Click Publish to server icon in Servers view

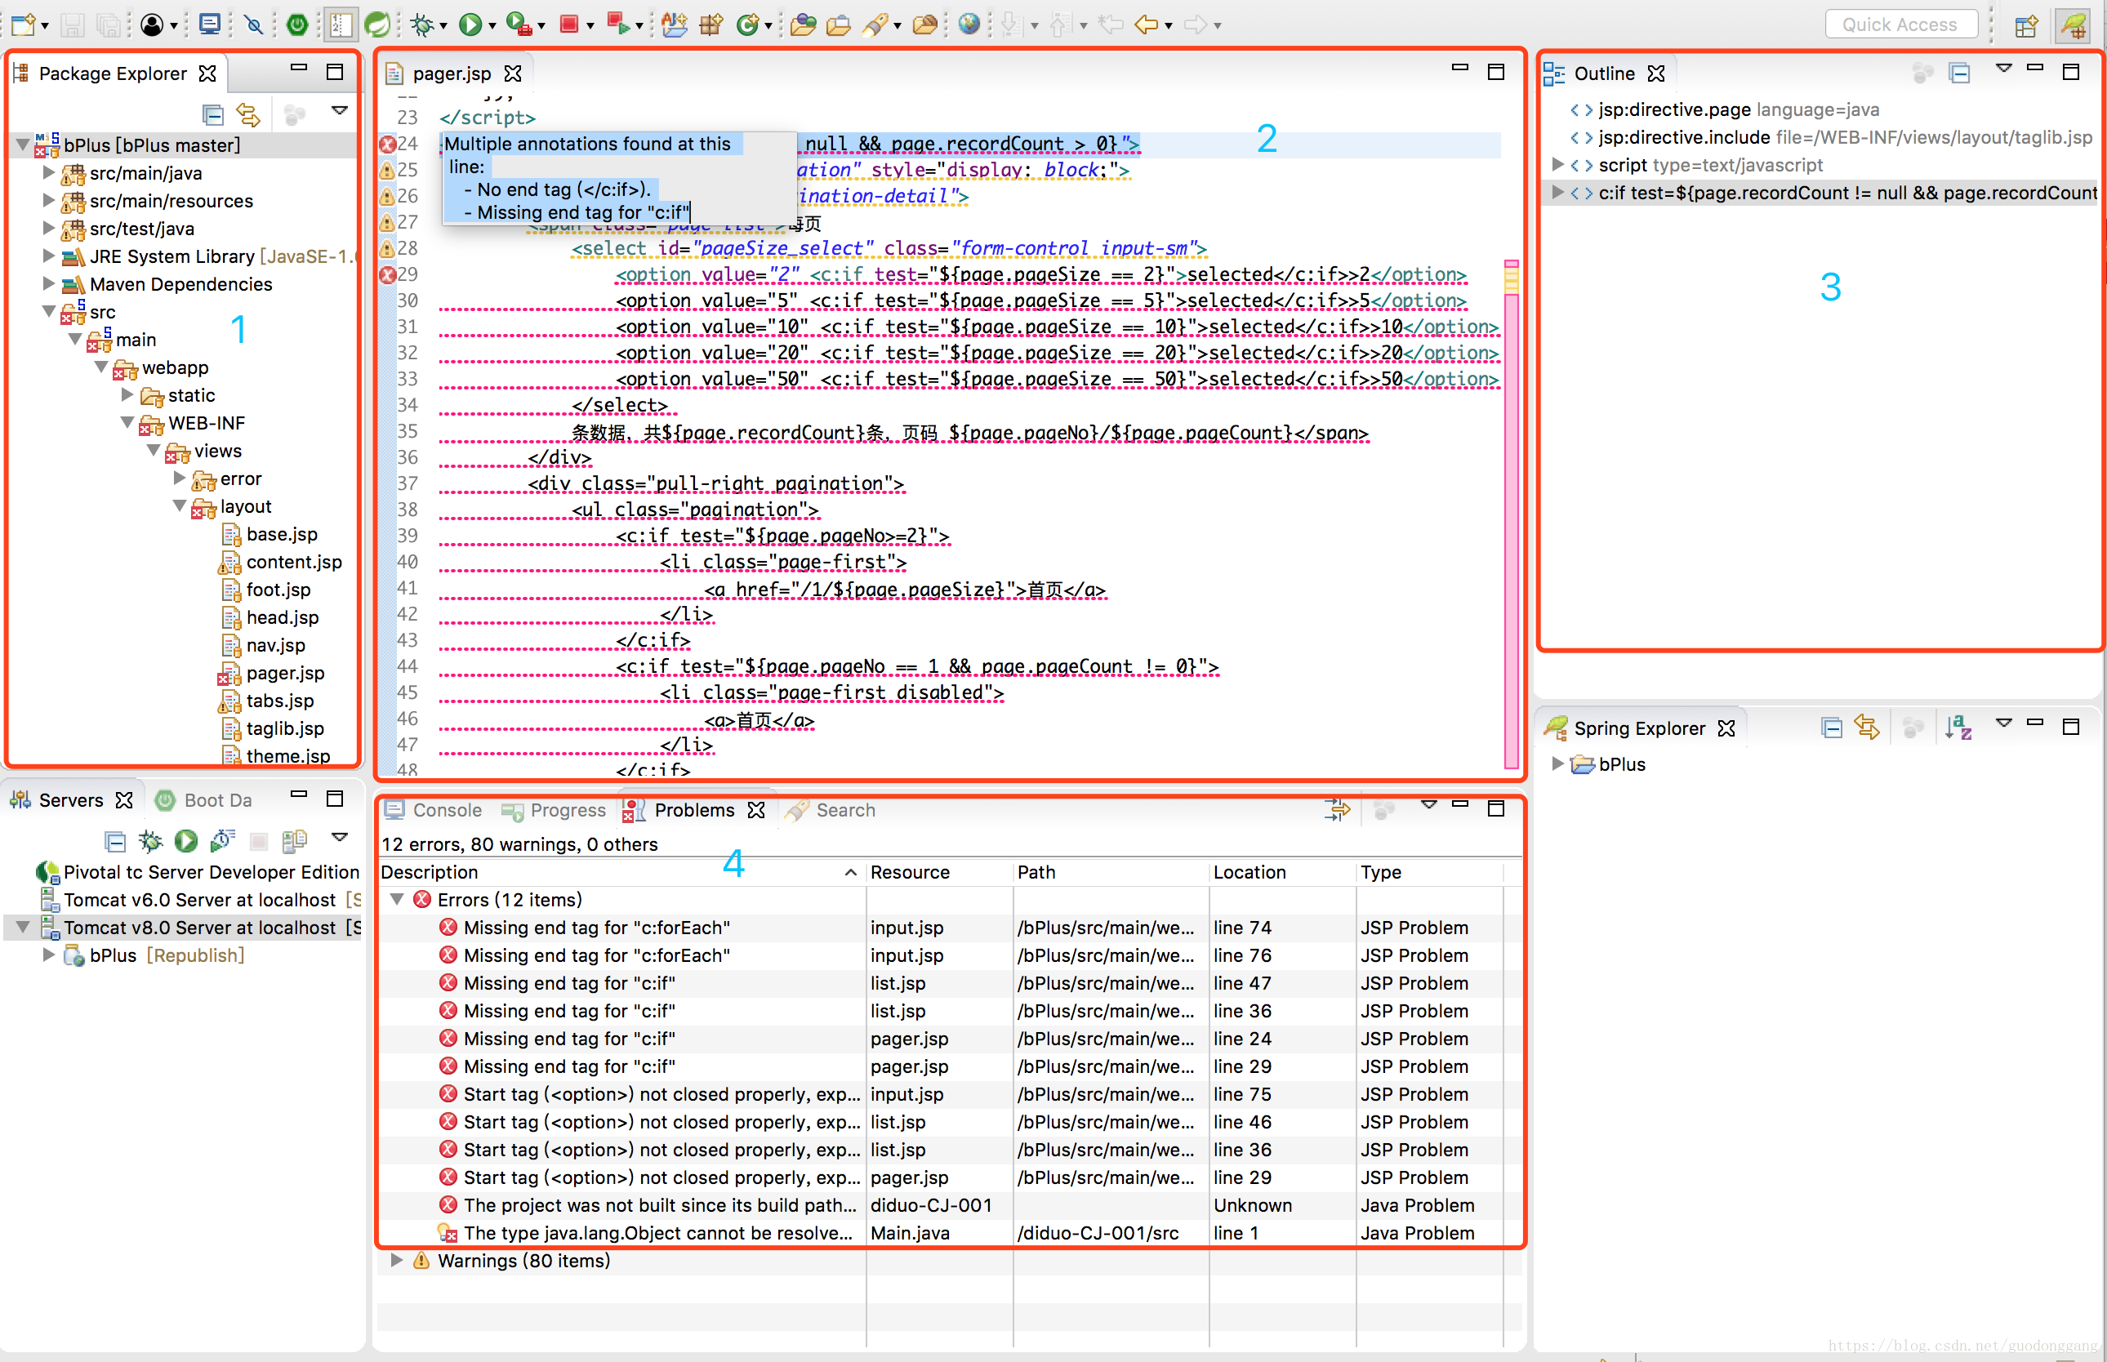tap(294, 840)
